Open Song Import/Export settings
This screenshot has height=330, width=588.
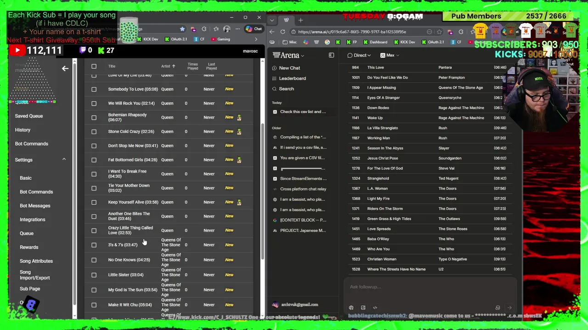(34, 275)
